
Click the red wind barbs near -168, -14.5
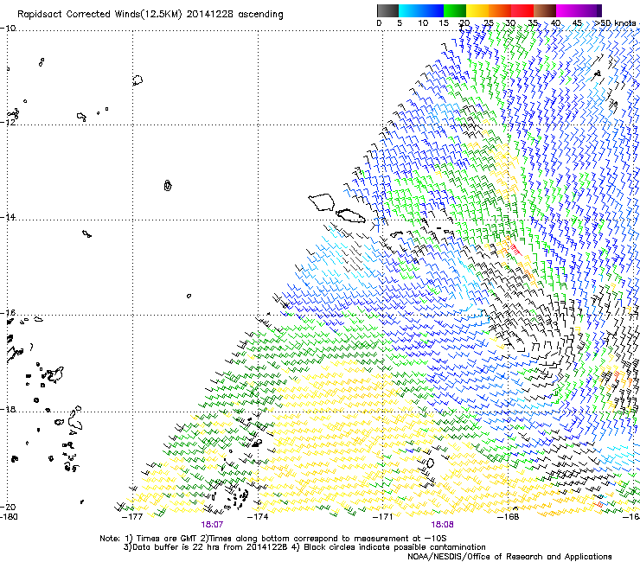point(515,249)
